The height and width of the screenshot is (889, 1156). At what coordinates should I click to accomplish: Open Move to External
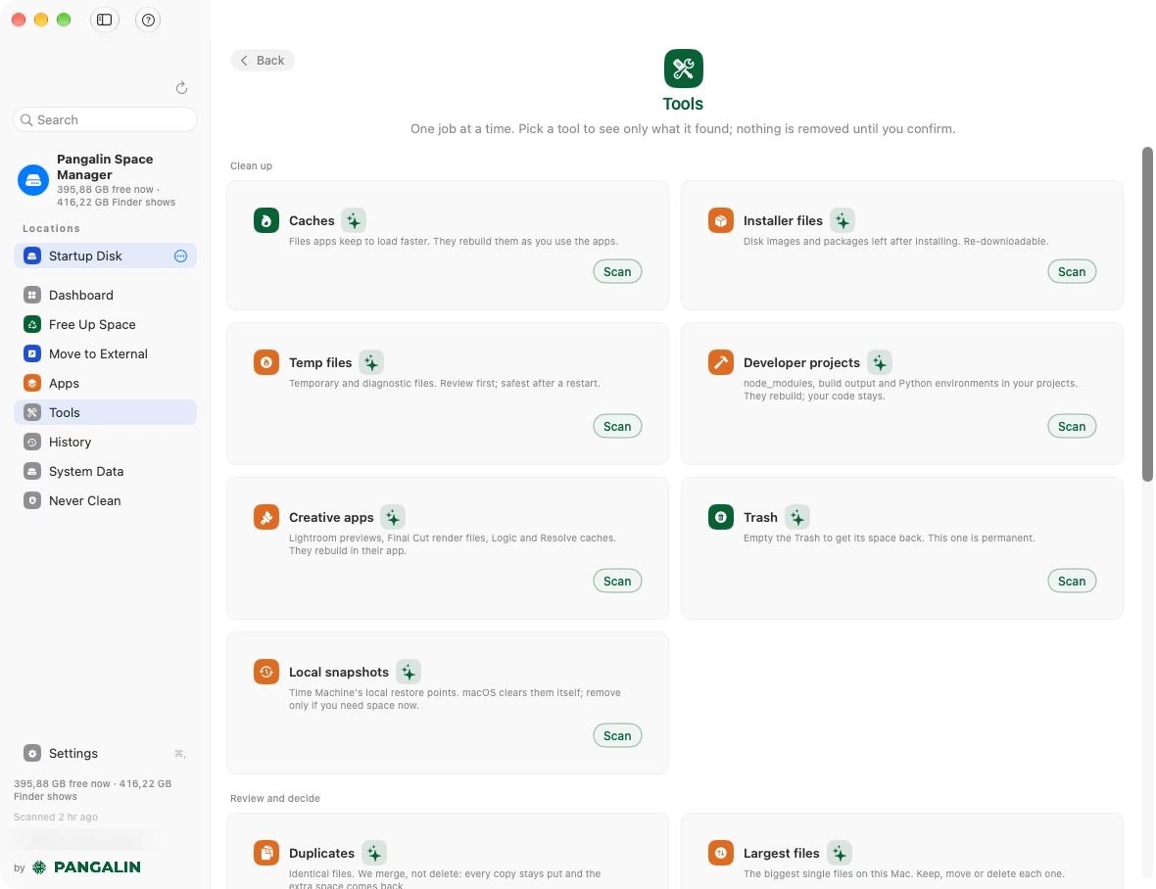[x=105, y=353]
